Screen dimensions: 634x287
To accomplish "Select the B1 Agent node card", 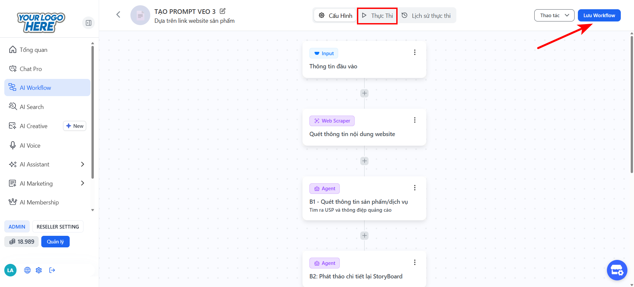I will (364, 201).
